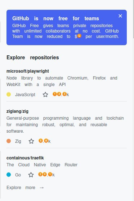
Task: Click the playwright 13.3k star count
Action: [x=61, y=94]
